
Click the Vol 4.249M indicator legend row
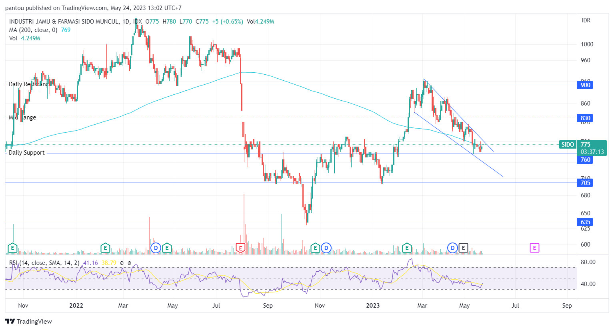click(x=25, y=38)
